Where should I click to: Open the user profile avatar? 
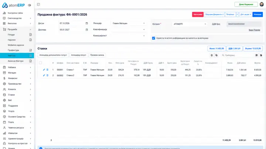[x=262, y=4]
